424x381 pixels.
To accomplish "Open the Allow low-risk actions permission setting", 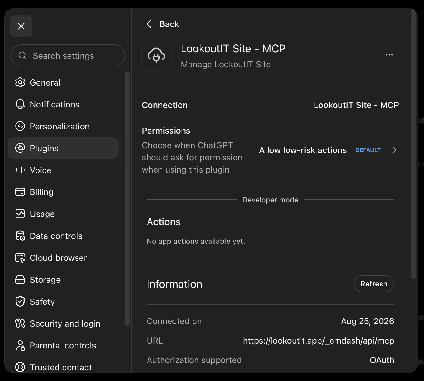I will point(328,150).
